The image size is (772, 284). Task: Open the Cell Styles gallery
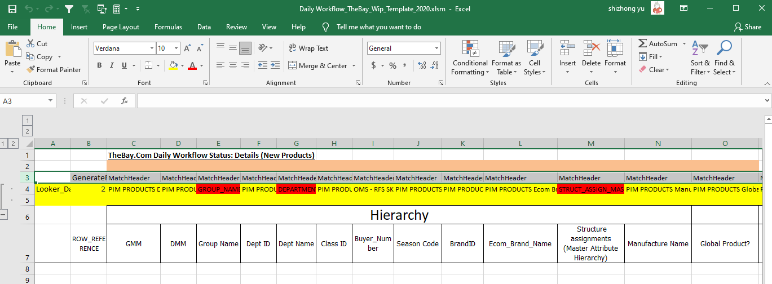pyautogui.click(x=534, y=57)
